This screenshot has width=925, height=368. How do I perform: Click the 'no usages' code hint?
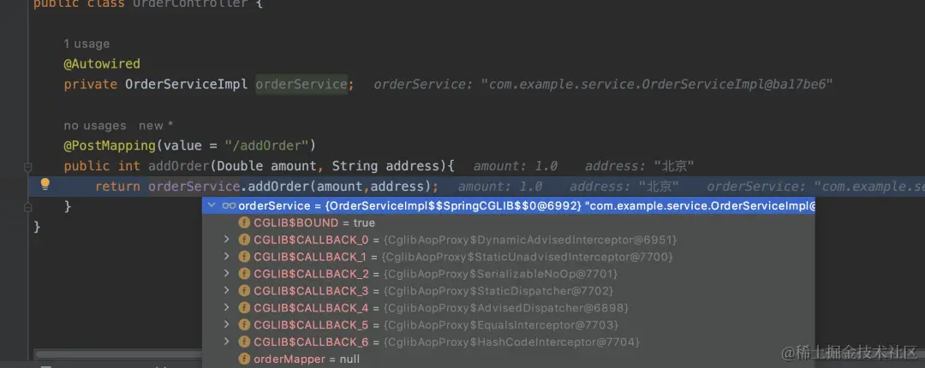tap(95, 126)
